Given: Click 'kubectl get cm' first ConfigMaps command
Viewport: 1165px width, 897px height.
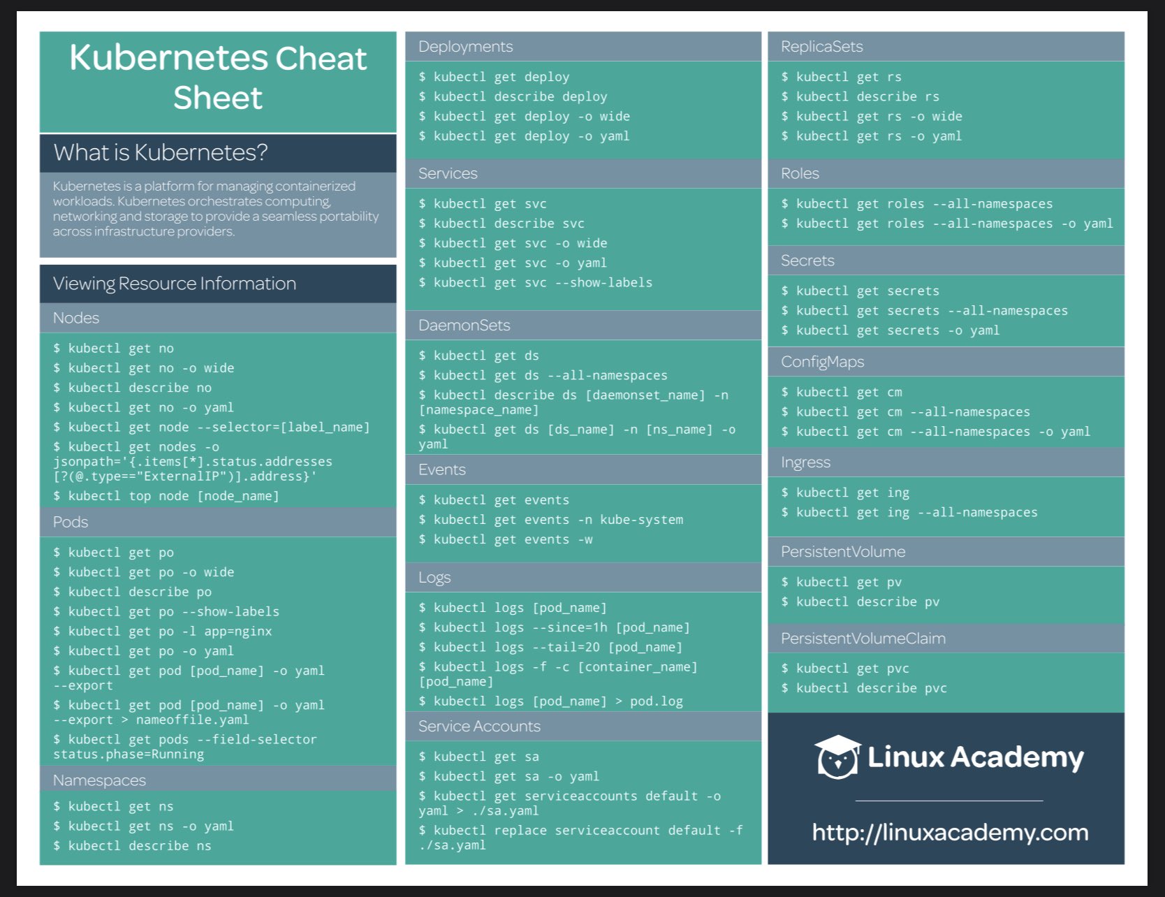Looking at the screenshot, I should coord(842,392).
